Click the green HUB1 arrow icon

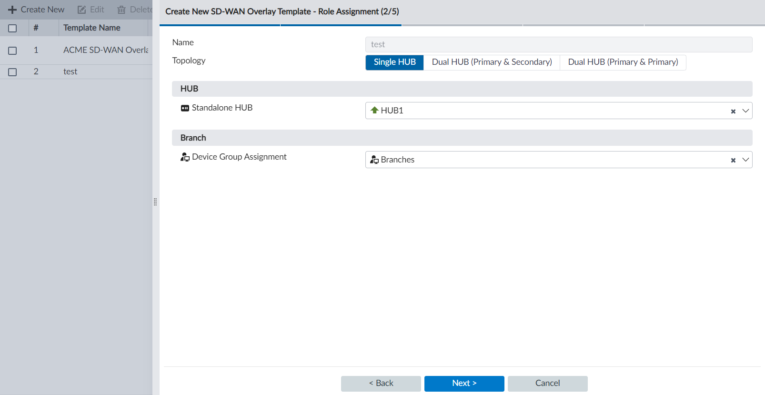pyautogui.click(x=374, y=111)
